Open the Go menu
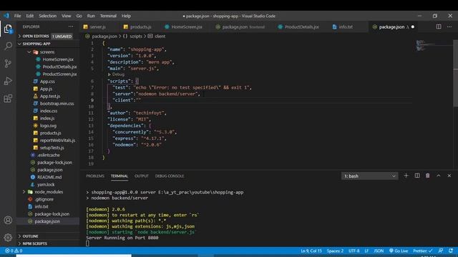 pos(79,16)
